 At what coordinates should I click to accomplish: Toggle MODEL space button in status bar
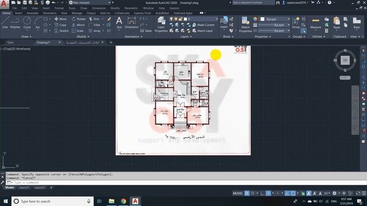pyautogui.click(x=238, y=193)
